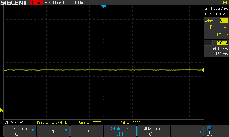The image size is (229, 137).
Task: Click the Rise[1]=**** readout
Action: (x=90, y=122)
